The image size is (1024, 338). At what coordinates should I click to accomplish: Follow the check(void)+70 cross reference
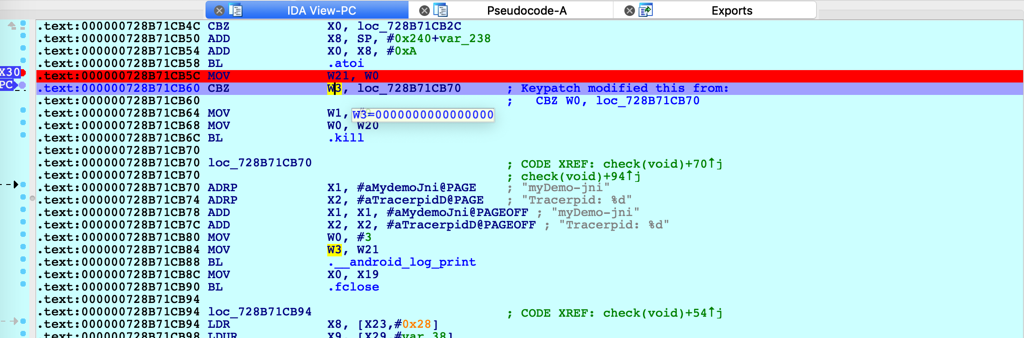click(663, 164)
